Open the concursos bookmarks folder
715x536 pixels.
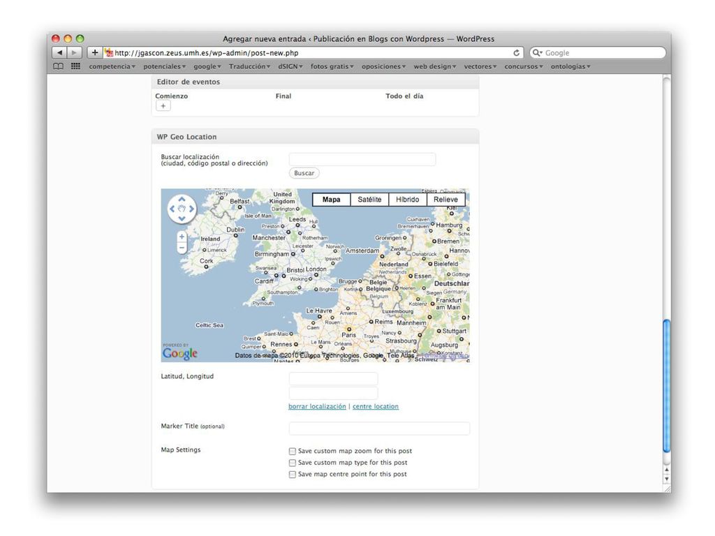[524, 66]
